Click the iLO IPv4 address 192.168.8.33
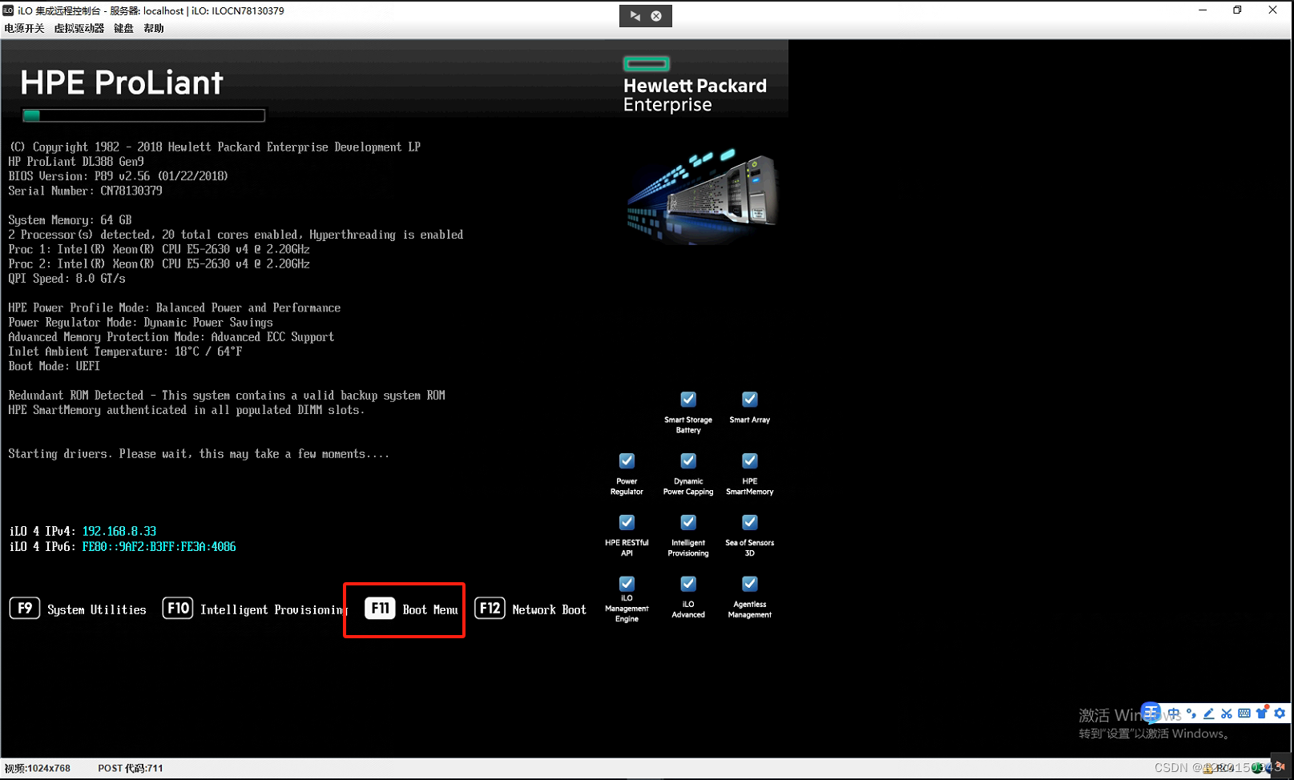 pos(119,532)
